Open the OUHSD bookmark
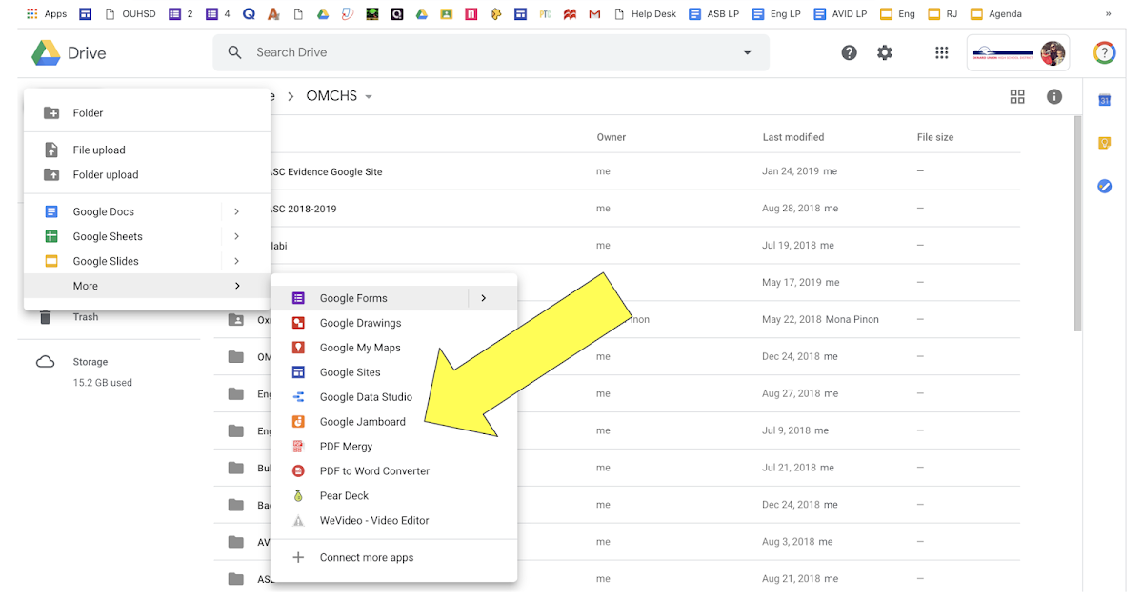Image resolution: width=1143 pixels, height=600 pixels. tap(129, 14)
